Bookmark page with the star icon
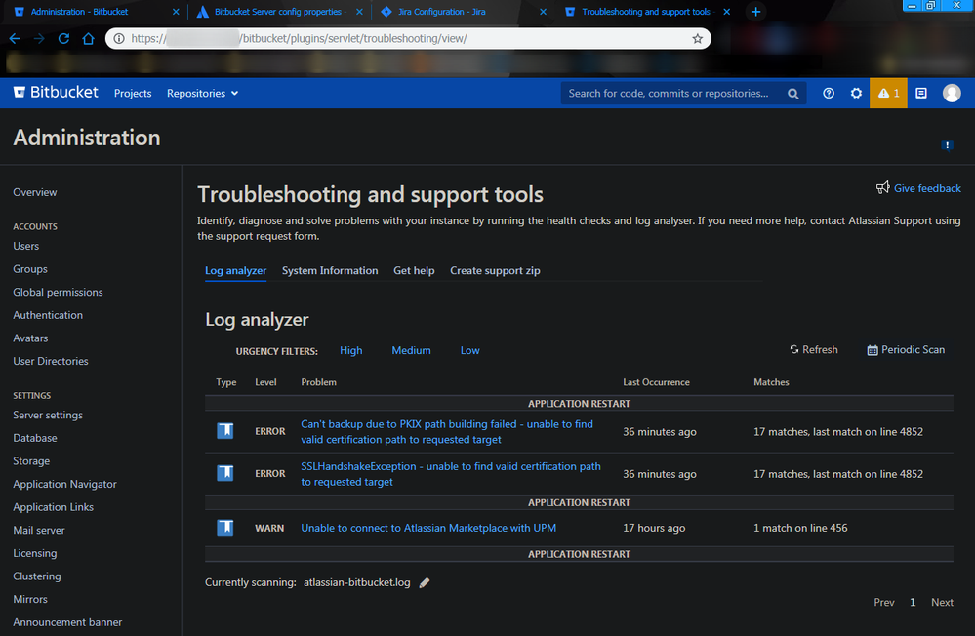The image size is (975, 636). [x=697, y=39]
